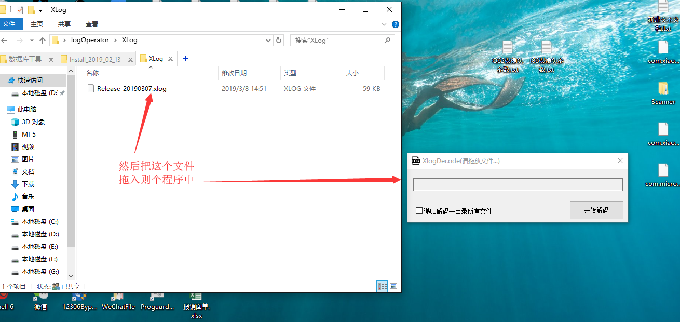Click the refresh icon beside address bar
Image resolution: width=680 pixels, height=322 pixels.
[x=279, y=40]
